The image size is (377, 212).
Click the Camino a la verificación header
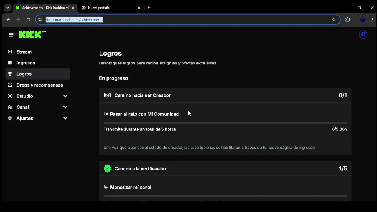(225, 168)
